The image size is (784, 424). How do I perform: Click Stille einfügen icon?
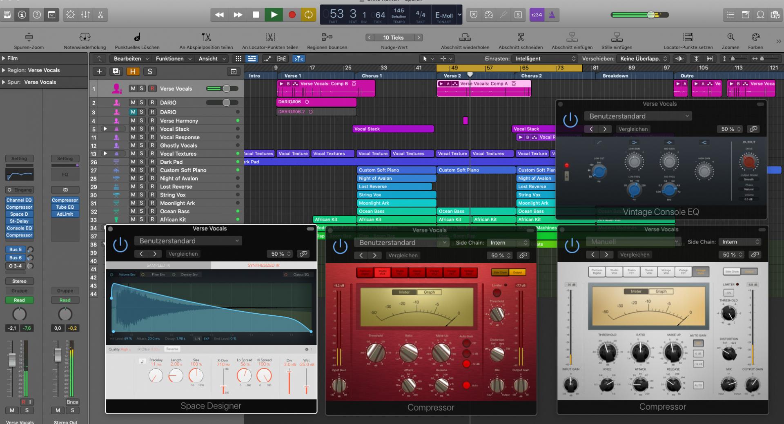(617, 37)
